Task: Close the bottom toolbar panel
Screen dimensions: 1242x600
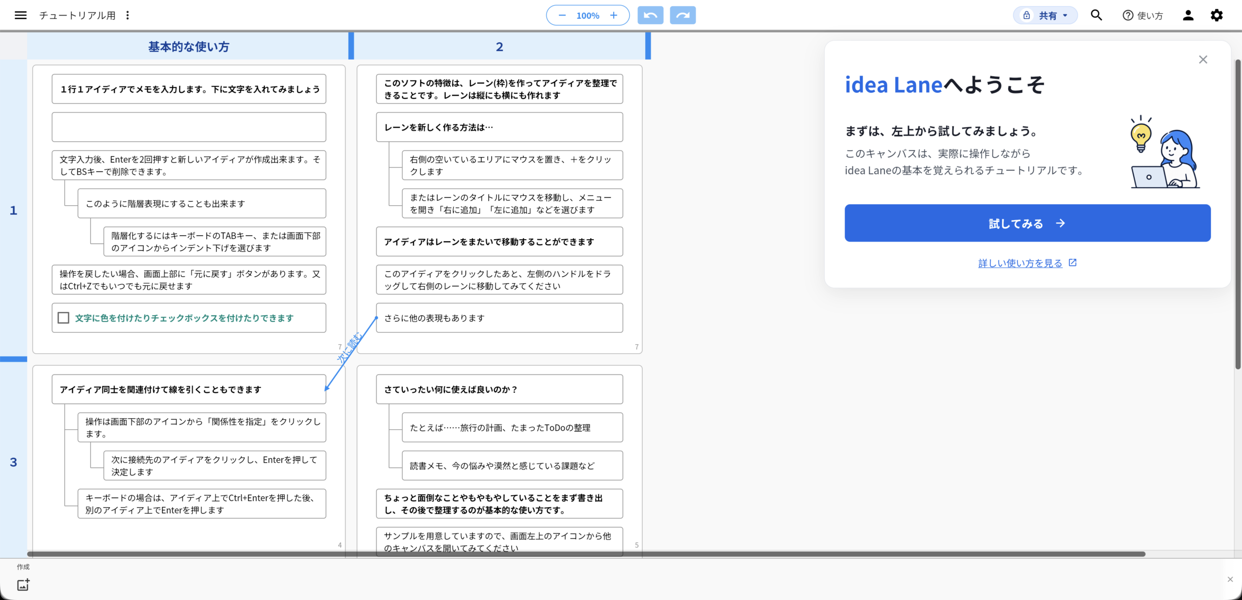Action: pyautogui.click(x=1230, y=579)
